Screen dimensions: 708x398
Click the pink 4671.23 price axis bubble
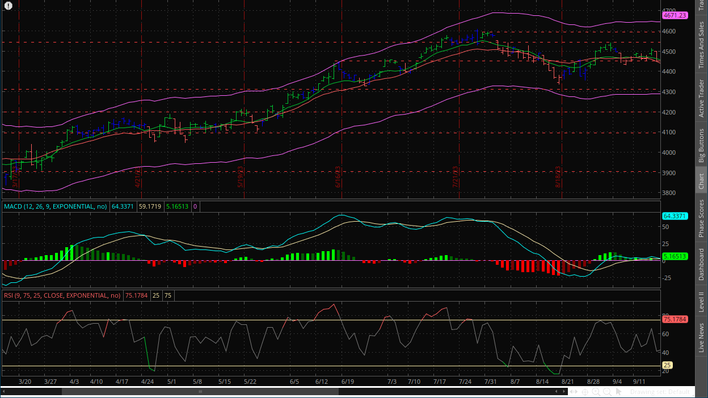click(x=675, y=15)
